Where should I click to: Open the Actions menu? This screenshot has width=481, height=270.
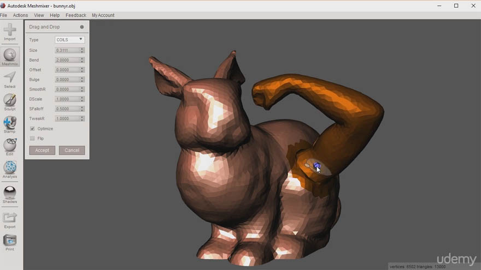(x=20, y=15)
